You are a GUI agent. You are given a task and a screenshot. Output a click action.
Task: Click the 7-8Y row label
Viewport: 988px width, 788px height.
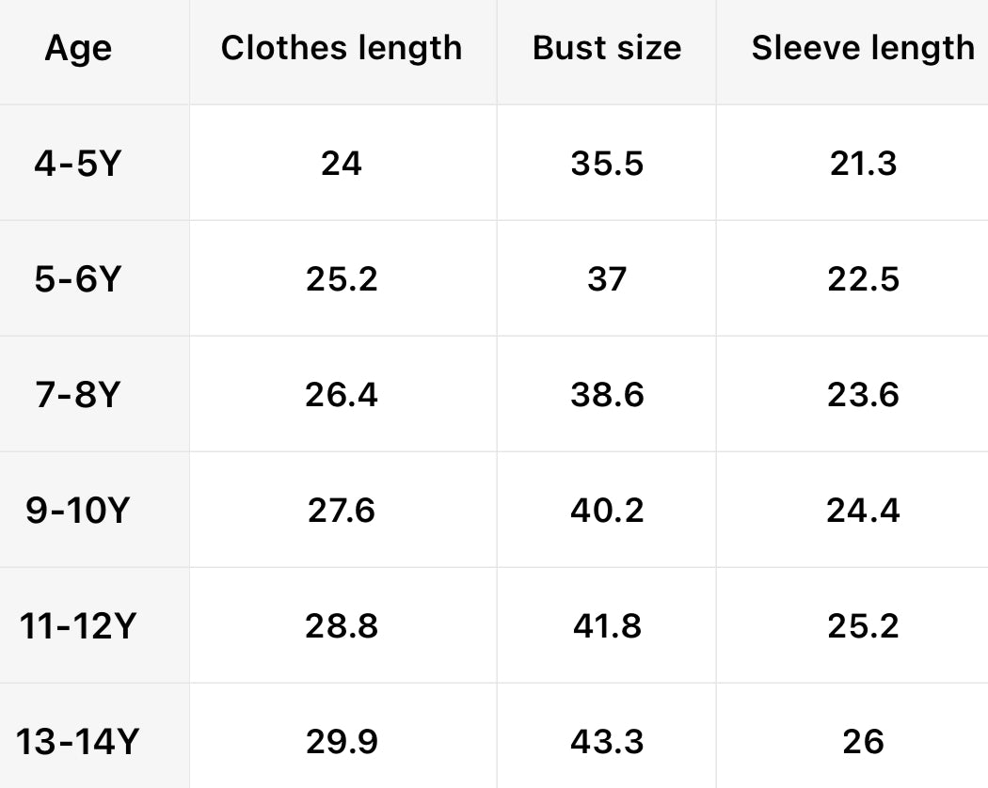pyautogui.click(x=78, y=395)
